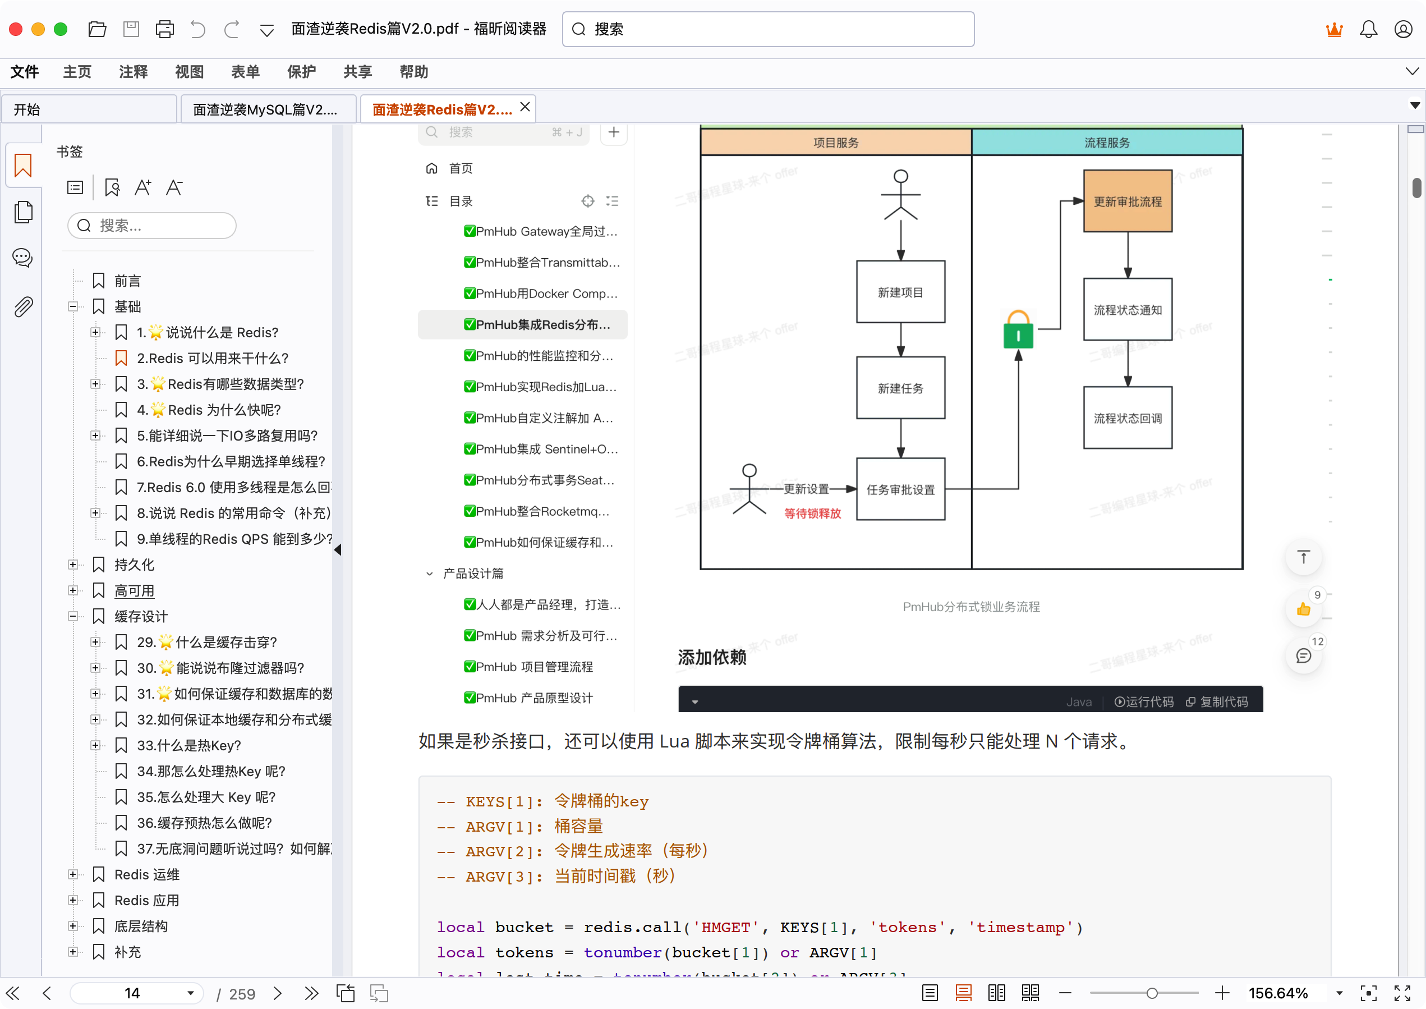The image size is (1426, 1009).
Task: Expand the 持久化 bookmark node
Action: pyautogui.click(x=73, y=564)
